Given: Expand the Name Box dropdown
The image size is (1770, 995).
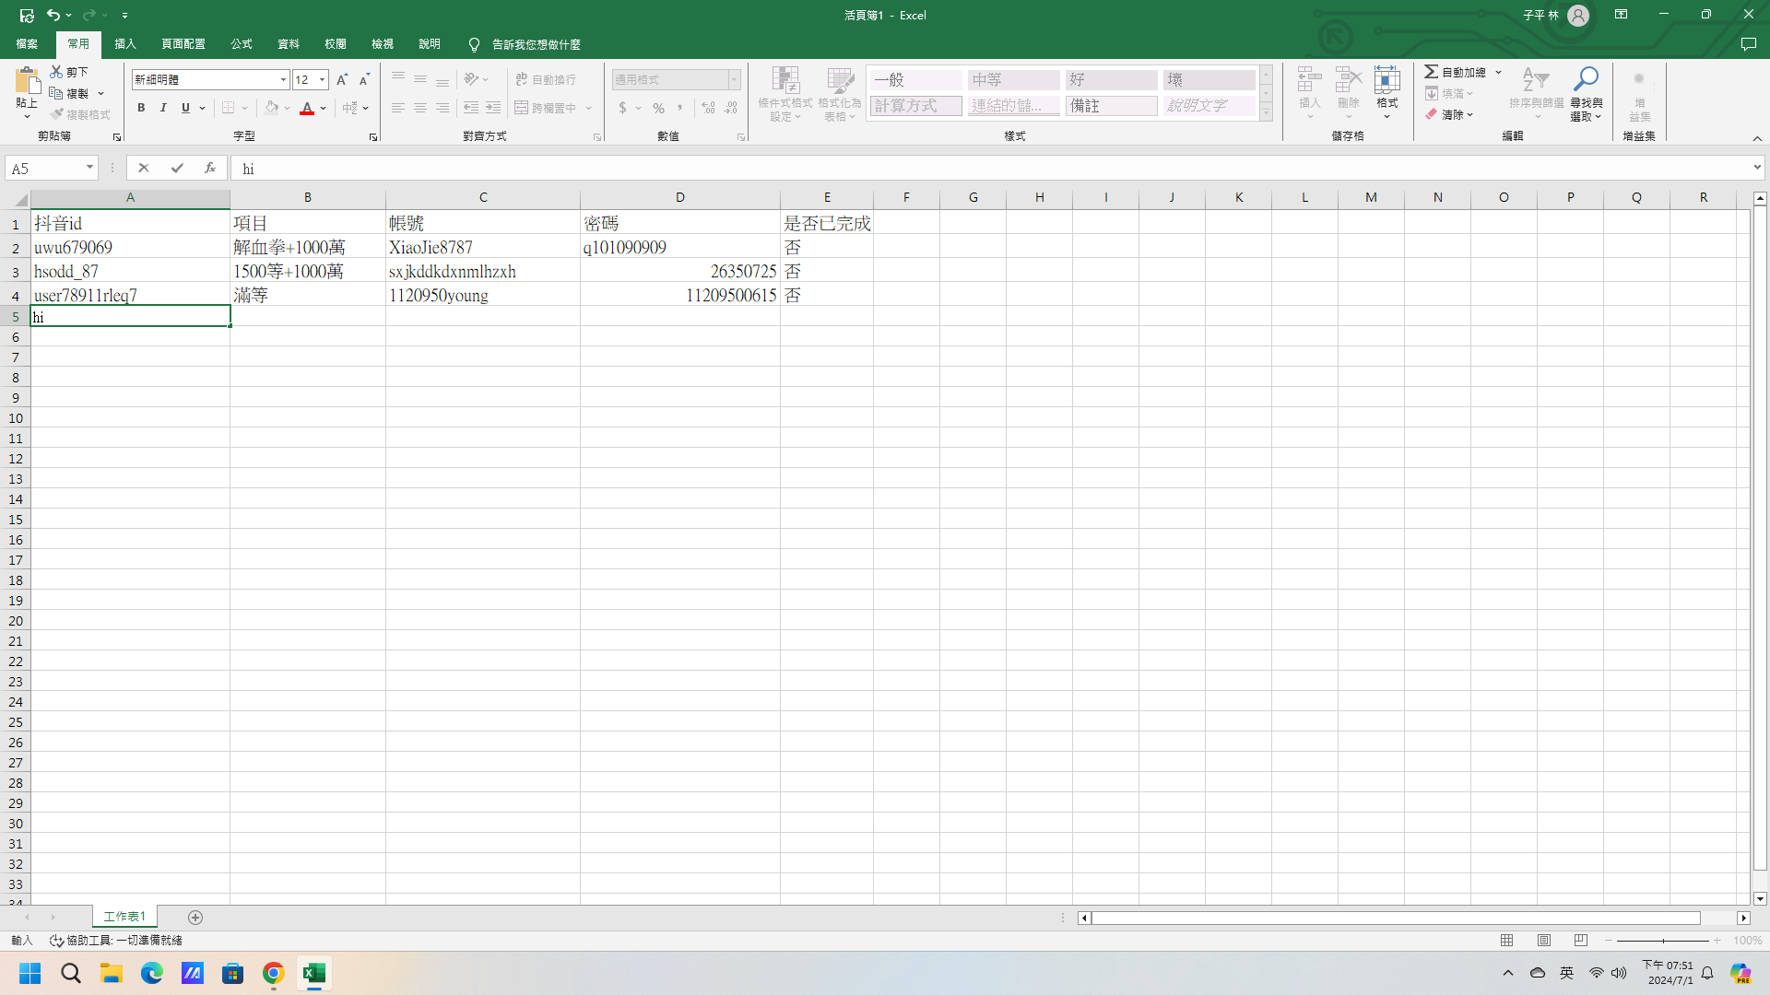Looking at the screenshot, I should click(x=89, y=168).
